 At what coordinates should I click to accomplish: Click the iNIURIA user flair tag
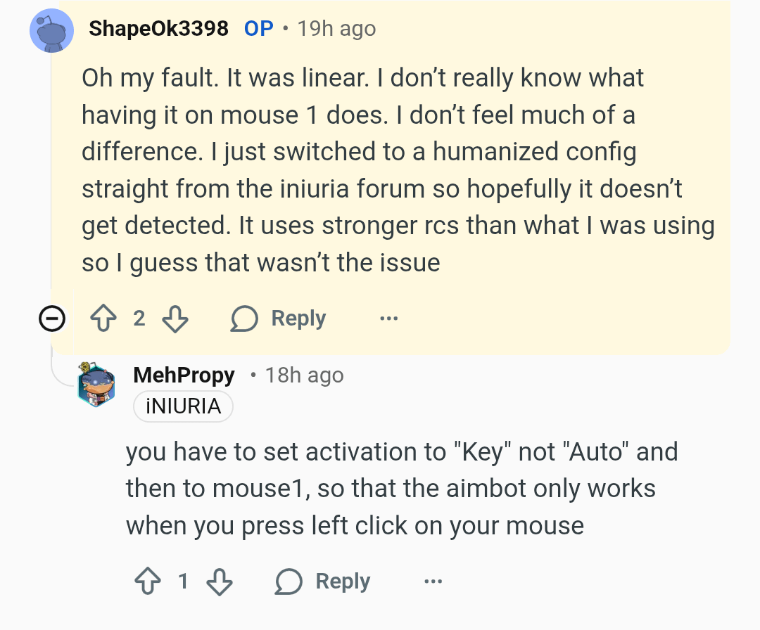tap(183, 406)
